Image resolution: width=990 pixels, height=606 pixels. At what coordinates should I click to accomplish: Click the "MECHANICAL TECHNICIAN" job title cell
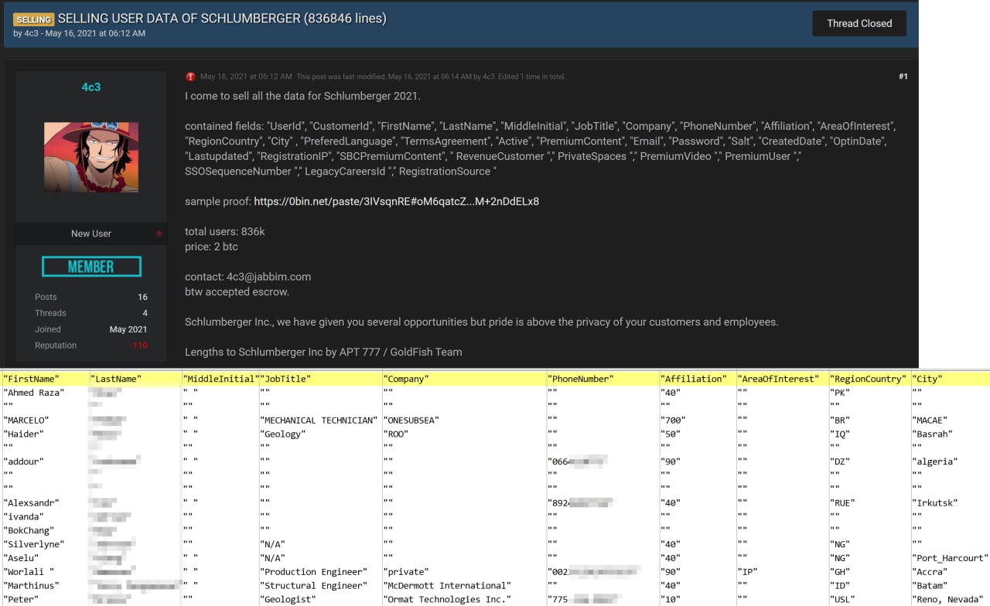click(319, 420)
